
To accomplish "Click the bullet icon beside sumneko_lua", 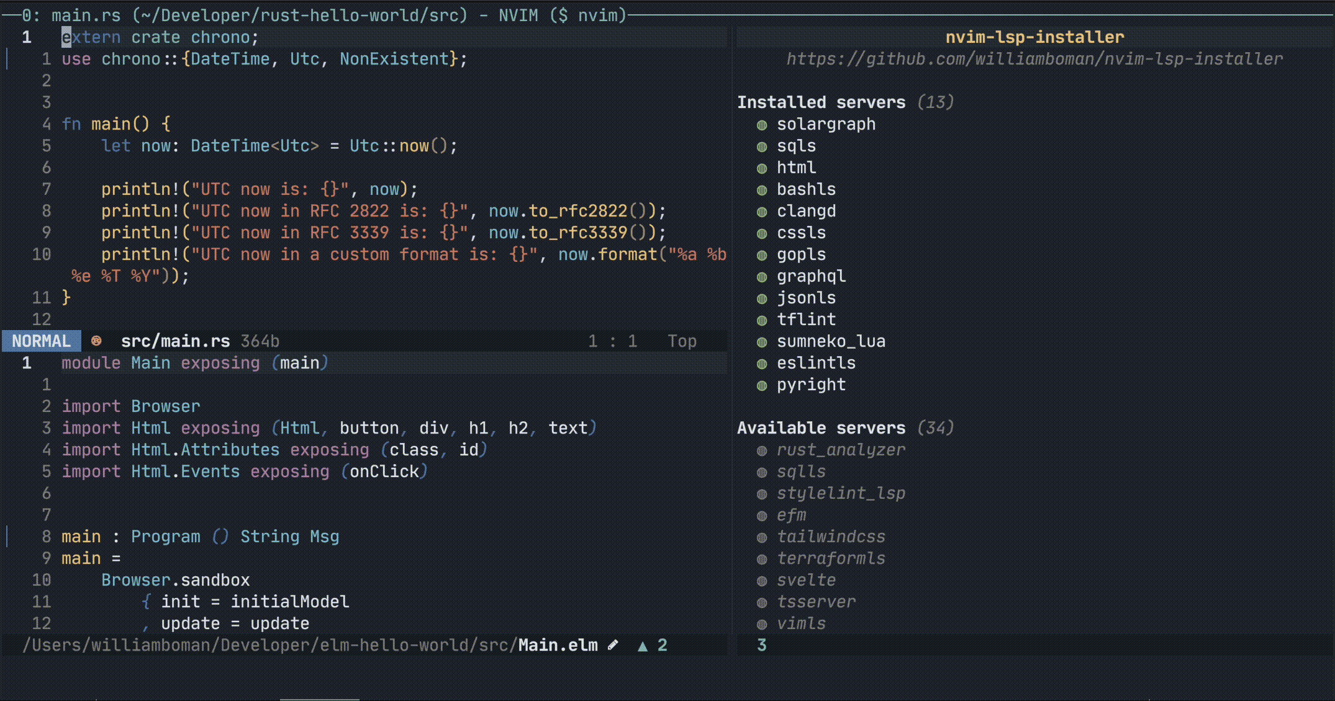I will point(762,342).
